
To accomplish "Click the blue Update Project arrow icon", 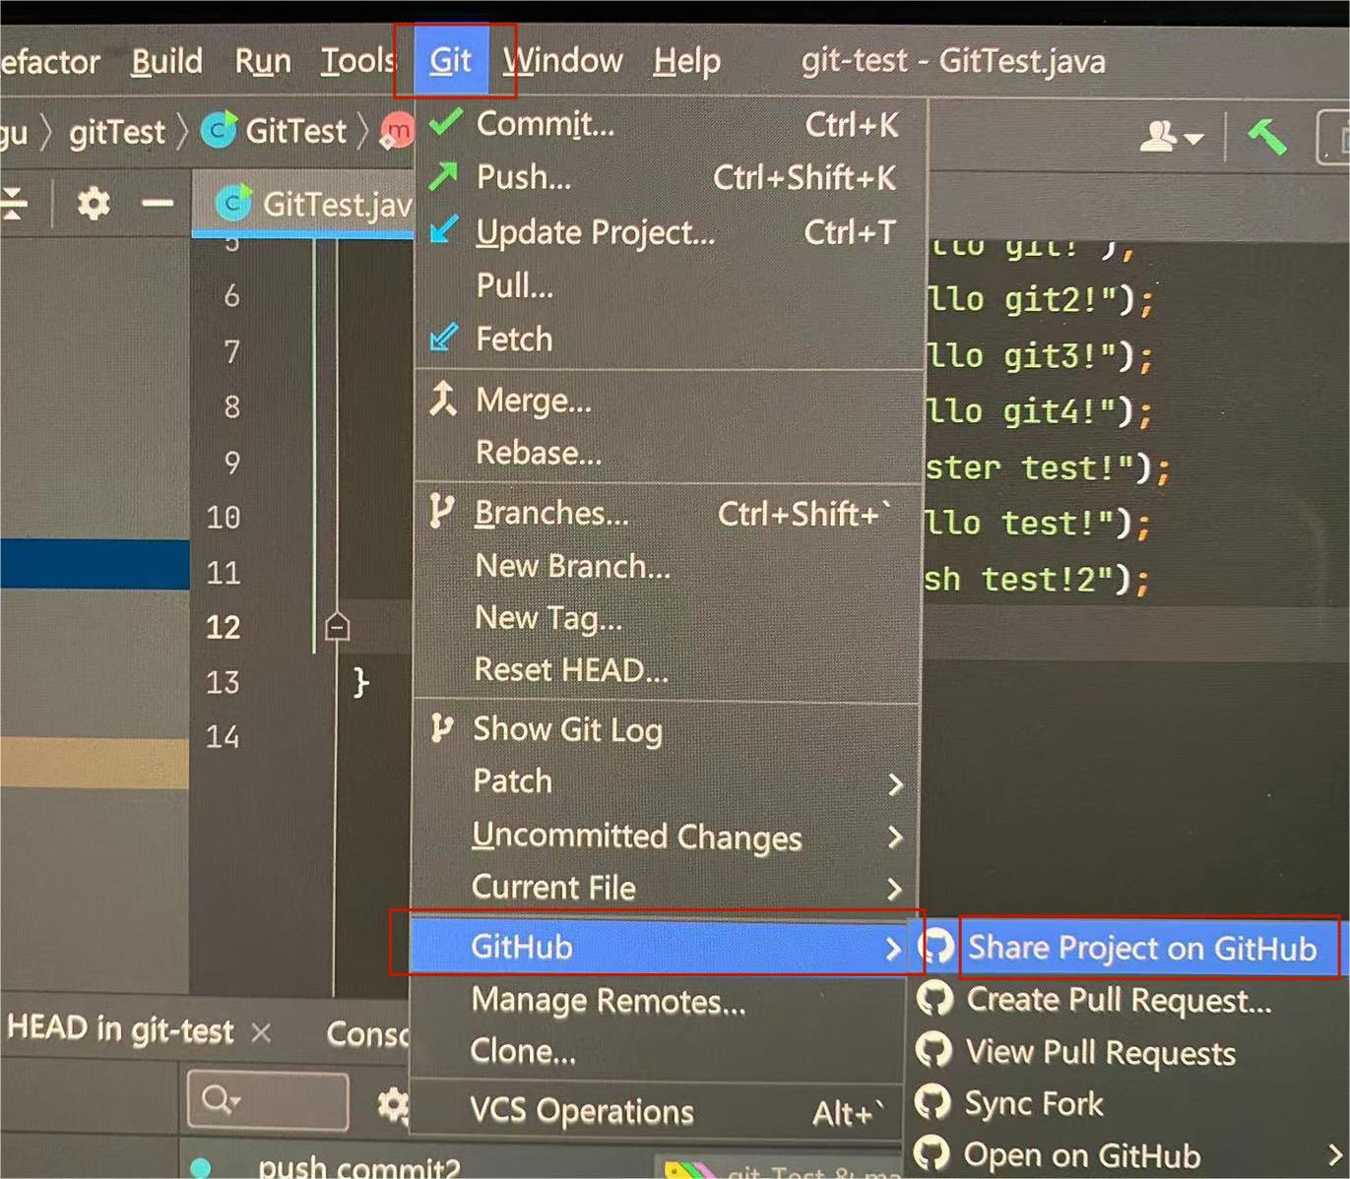I will [x=444, y=230].
